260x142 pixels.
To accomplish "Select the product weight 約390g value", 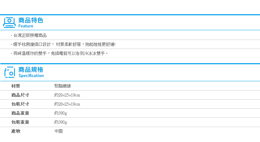I will pyautogui.click(x=61, y=113).
